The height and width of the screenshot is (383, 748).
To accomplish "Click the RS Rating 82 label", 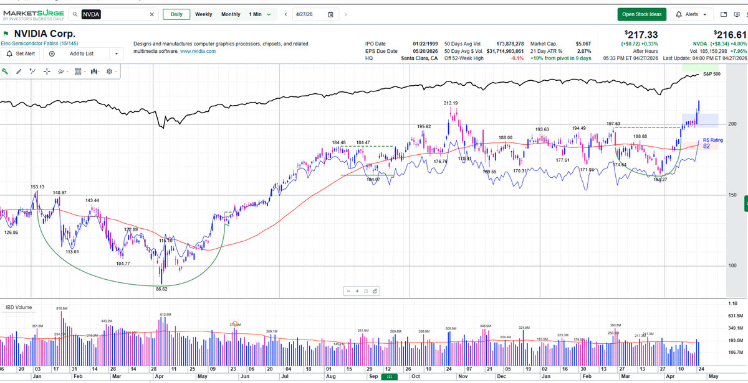I will [712, 144].
